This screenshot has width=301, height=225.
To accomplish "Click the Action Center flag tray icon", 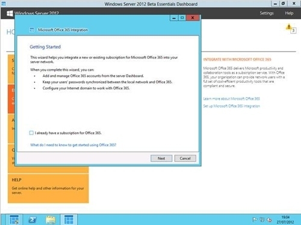I will tap(255, 220).
